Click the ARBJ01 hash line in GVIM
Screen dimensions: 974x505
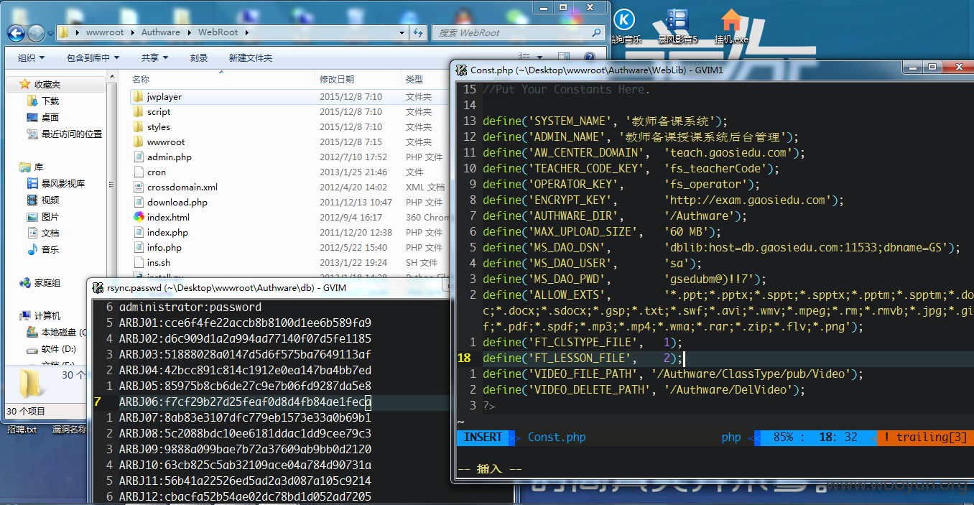[x=245, y=323]
